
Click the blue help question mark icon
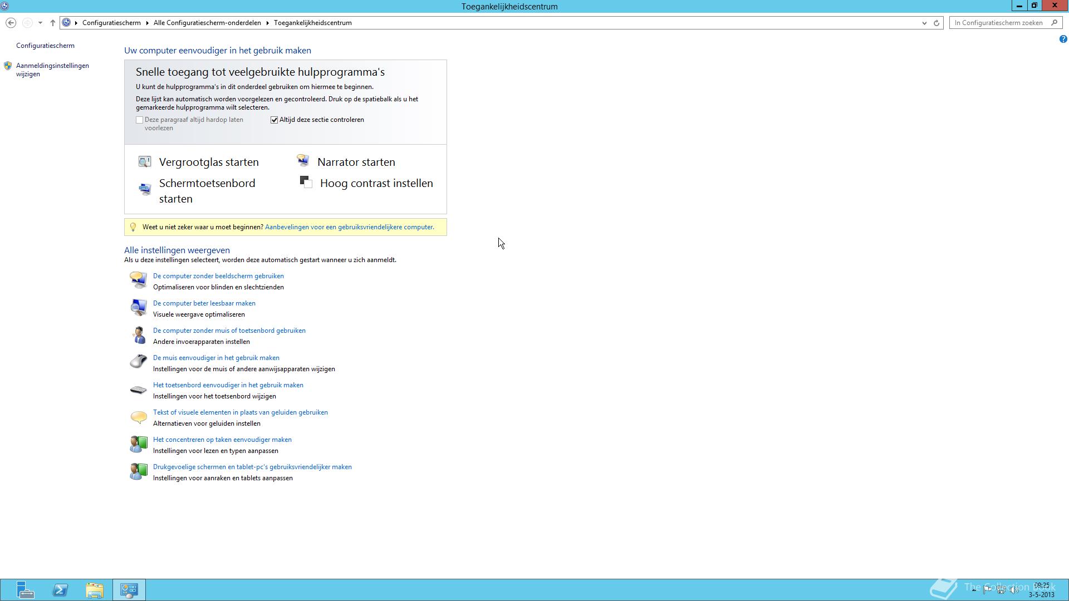[x=1063, y=39]
